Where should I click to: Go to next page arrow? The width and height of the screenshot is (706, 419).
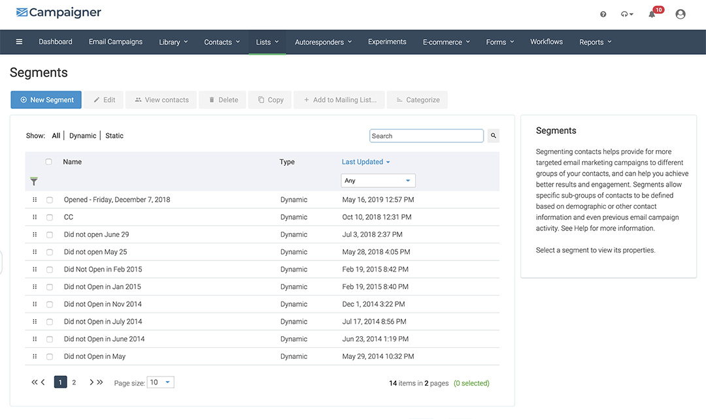tap(92, 382)
